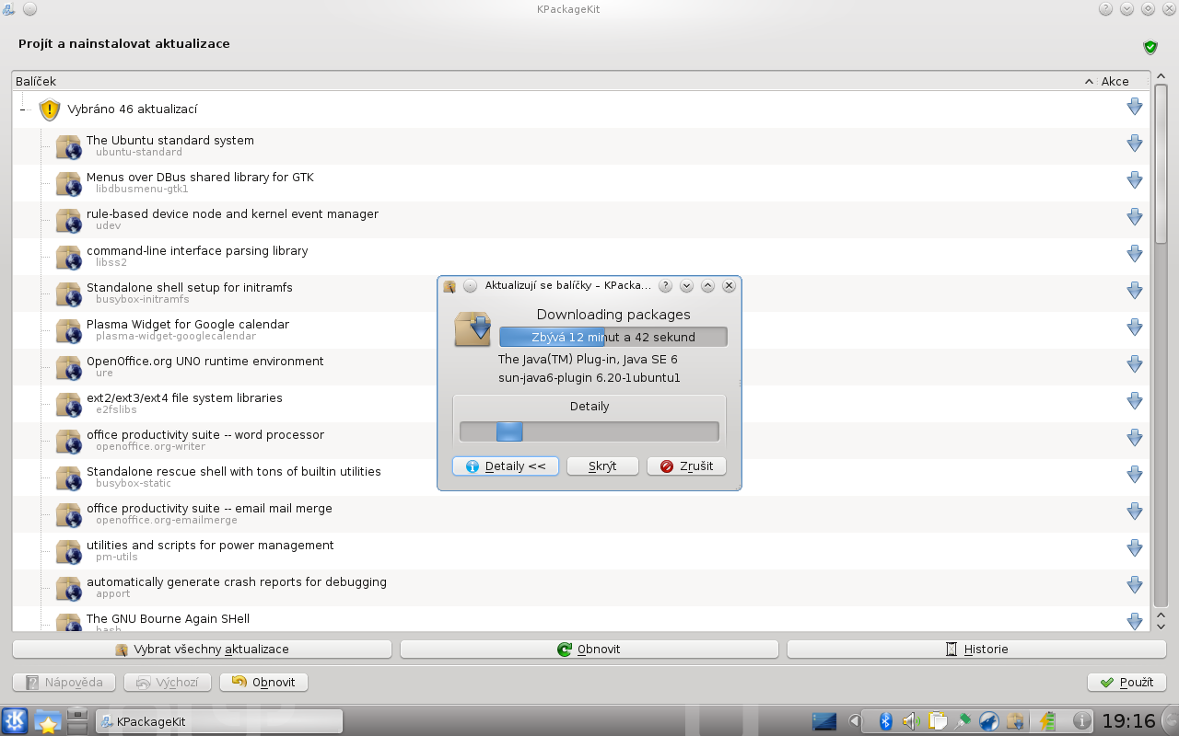Screen dimensions: 1179x736
Task: Click Vybrat všechny aktualizace button
Action: point(202,650)
